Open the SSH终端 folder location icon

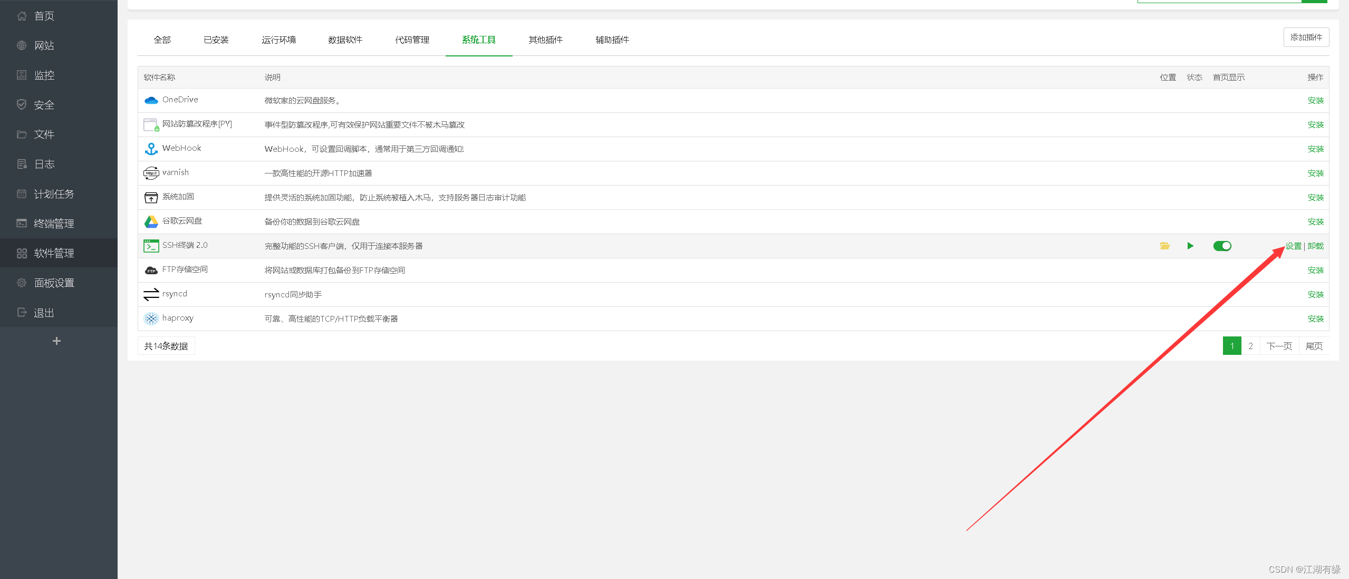1164,246
